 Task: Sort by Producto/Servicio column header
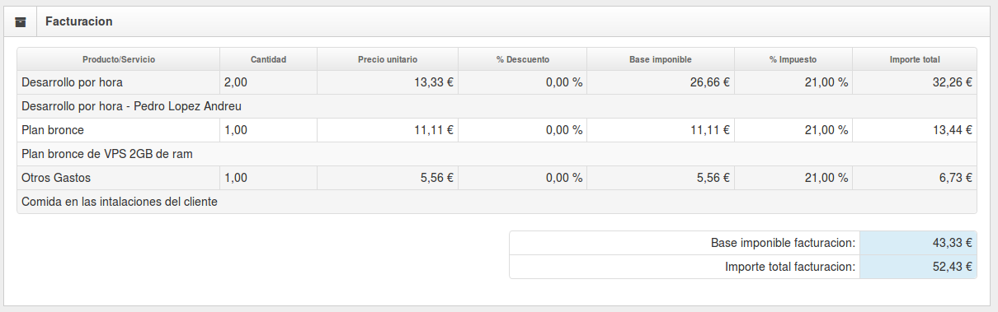point(119,59)
